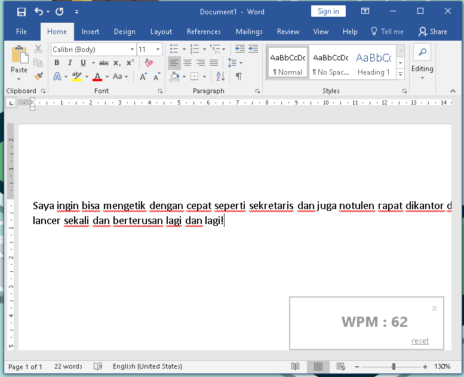Select the Heading 1 style thumbnail
The width and height of the screenshot is (464, 377).
(374, 63)
